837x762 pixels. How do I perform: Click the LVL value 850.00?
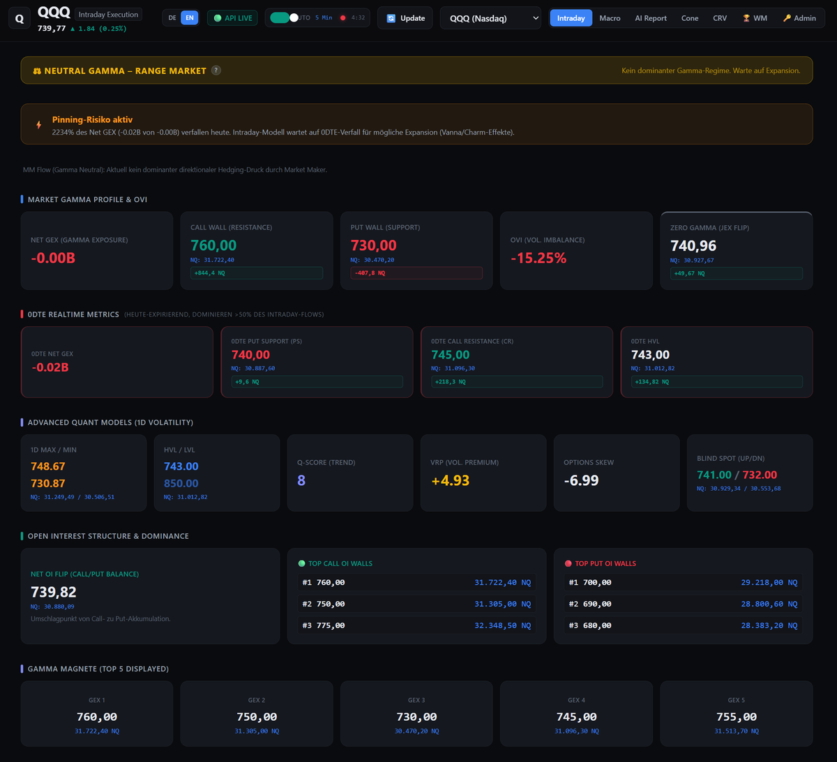point(181,483)
